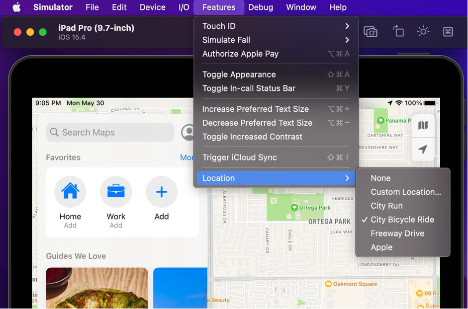Screen dimensions: 468x309
Task: Tap the location tracking arrow button
Action: pyautogui.click(x=423, y=149)
